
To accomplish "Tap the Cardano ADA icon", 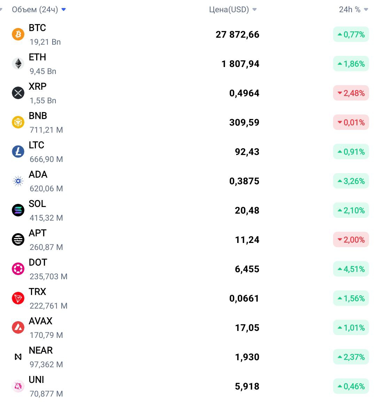I will 18,181.
